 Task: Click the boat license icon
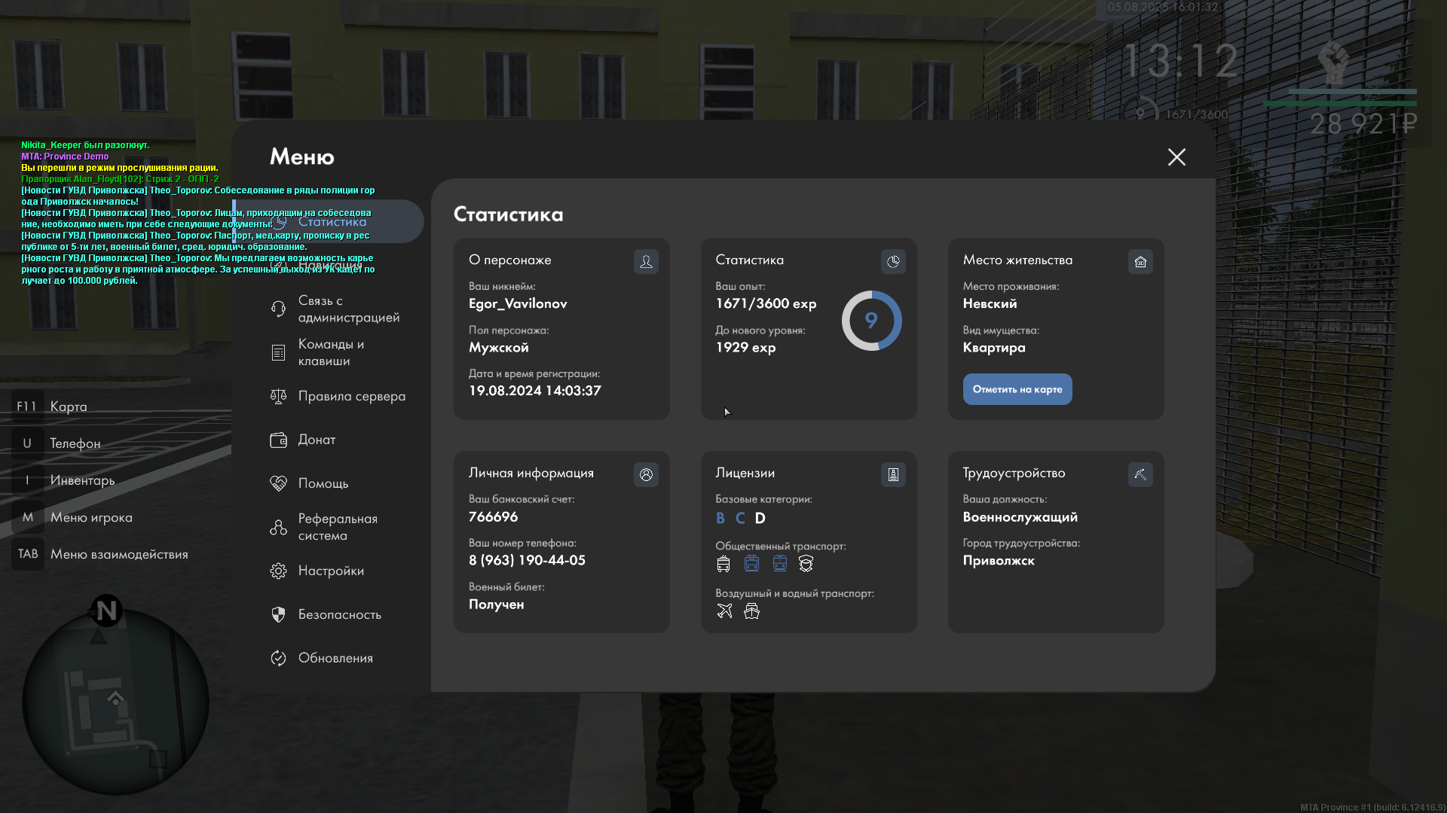[x=751, y=611]
